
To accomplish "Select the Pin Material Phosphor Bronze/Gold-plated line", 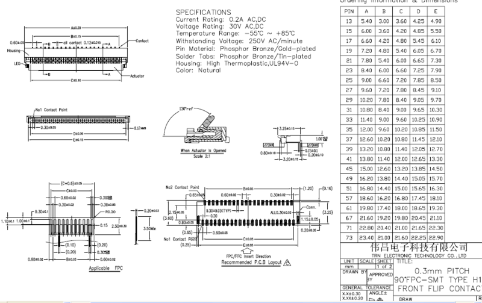I will pos(246,49).
